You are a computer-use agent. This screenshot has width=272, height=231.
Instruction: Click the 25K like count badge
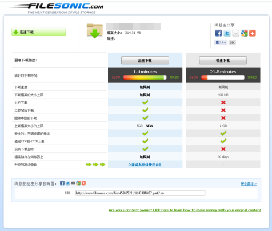click(x=232, y=42)
